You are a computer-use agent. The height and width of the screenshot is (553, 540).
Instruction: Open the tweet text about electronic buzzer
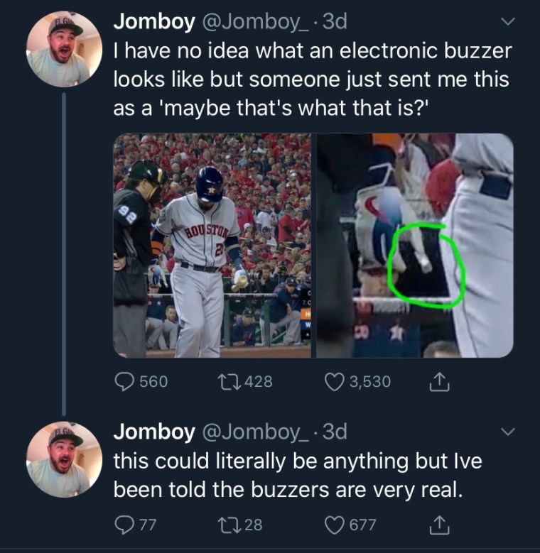(311, 80)
